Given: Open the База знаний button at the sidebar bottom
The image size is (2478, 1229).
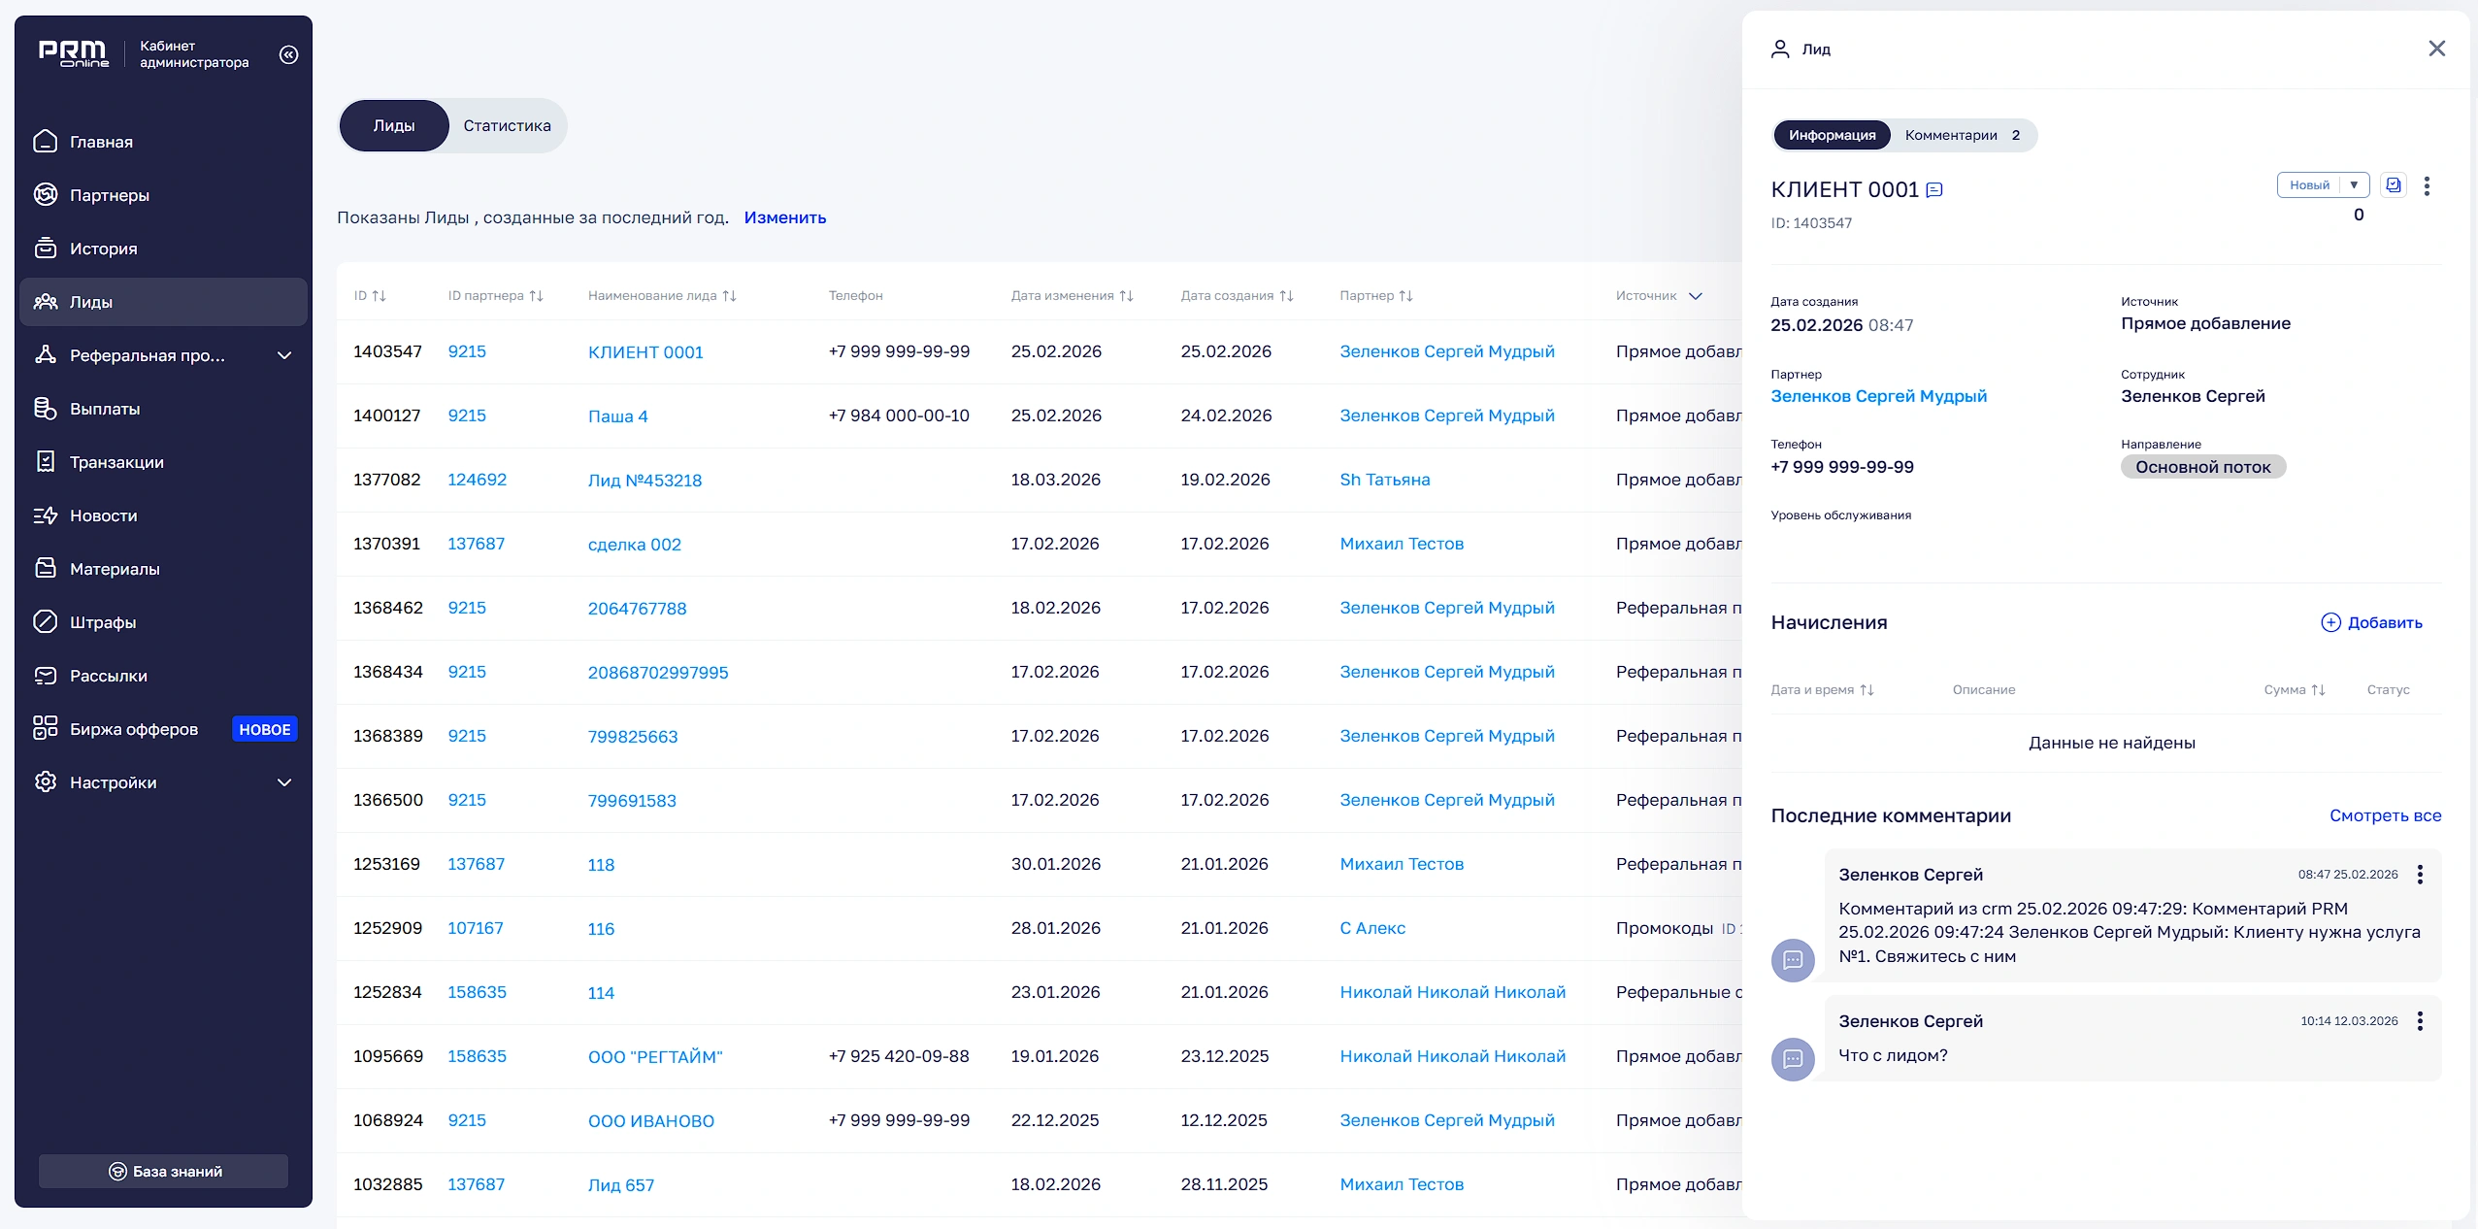Looking at the screenshot, I should [164, 1171].
